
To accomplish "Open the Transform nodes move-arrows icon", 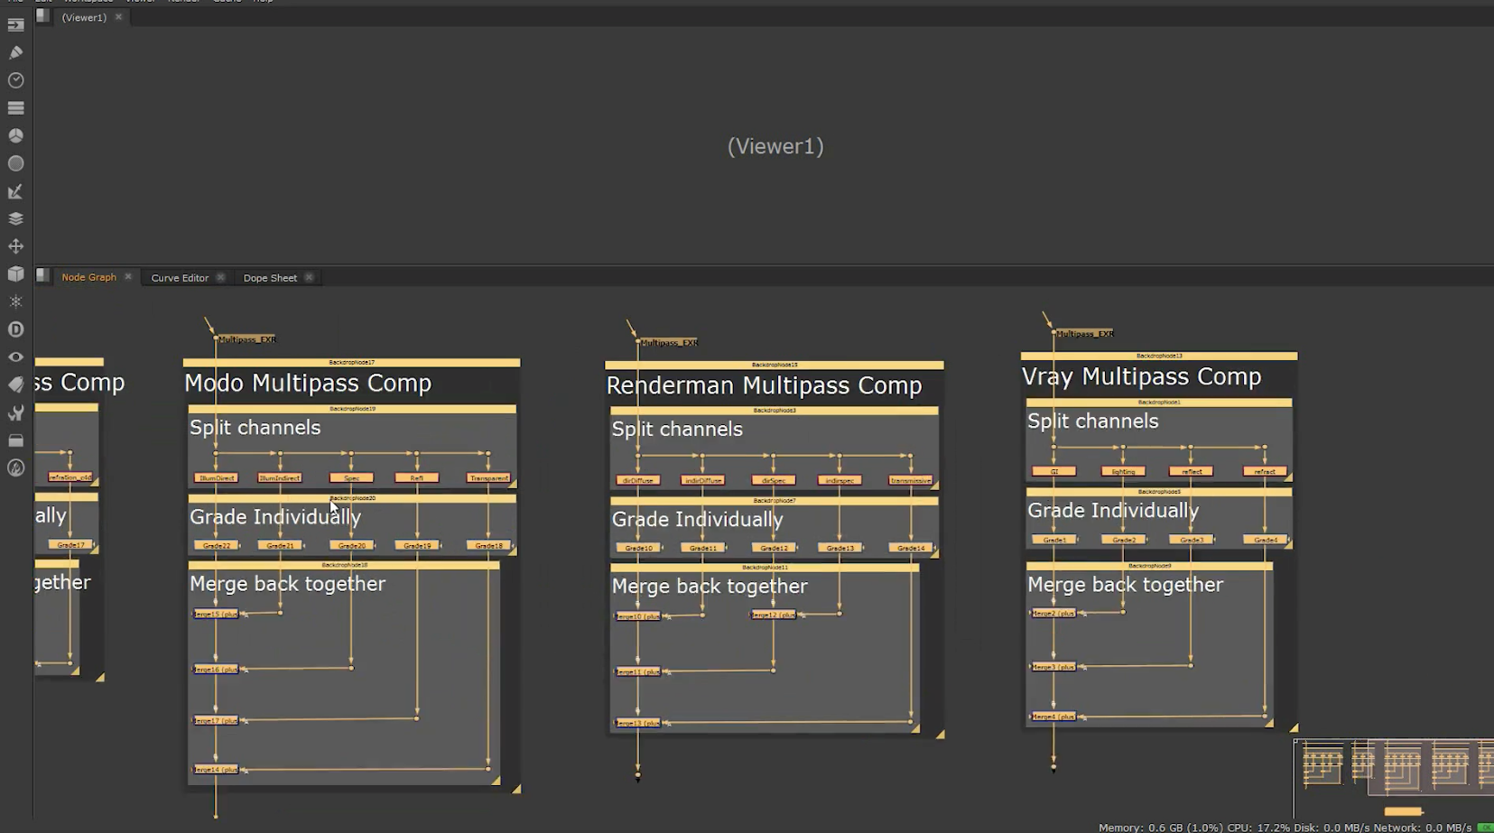I will point(15,245).
